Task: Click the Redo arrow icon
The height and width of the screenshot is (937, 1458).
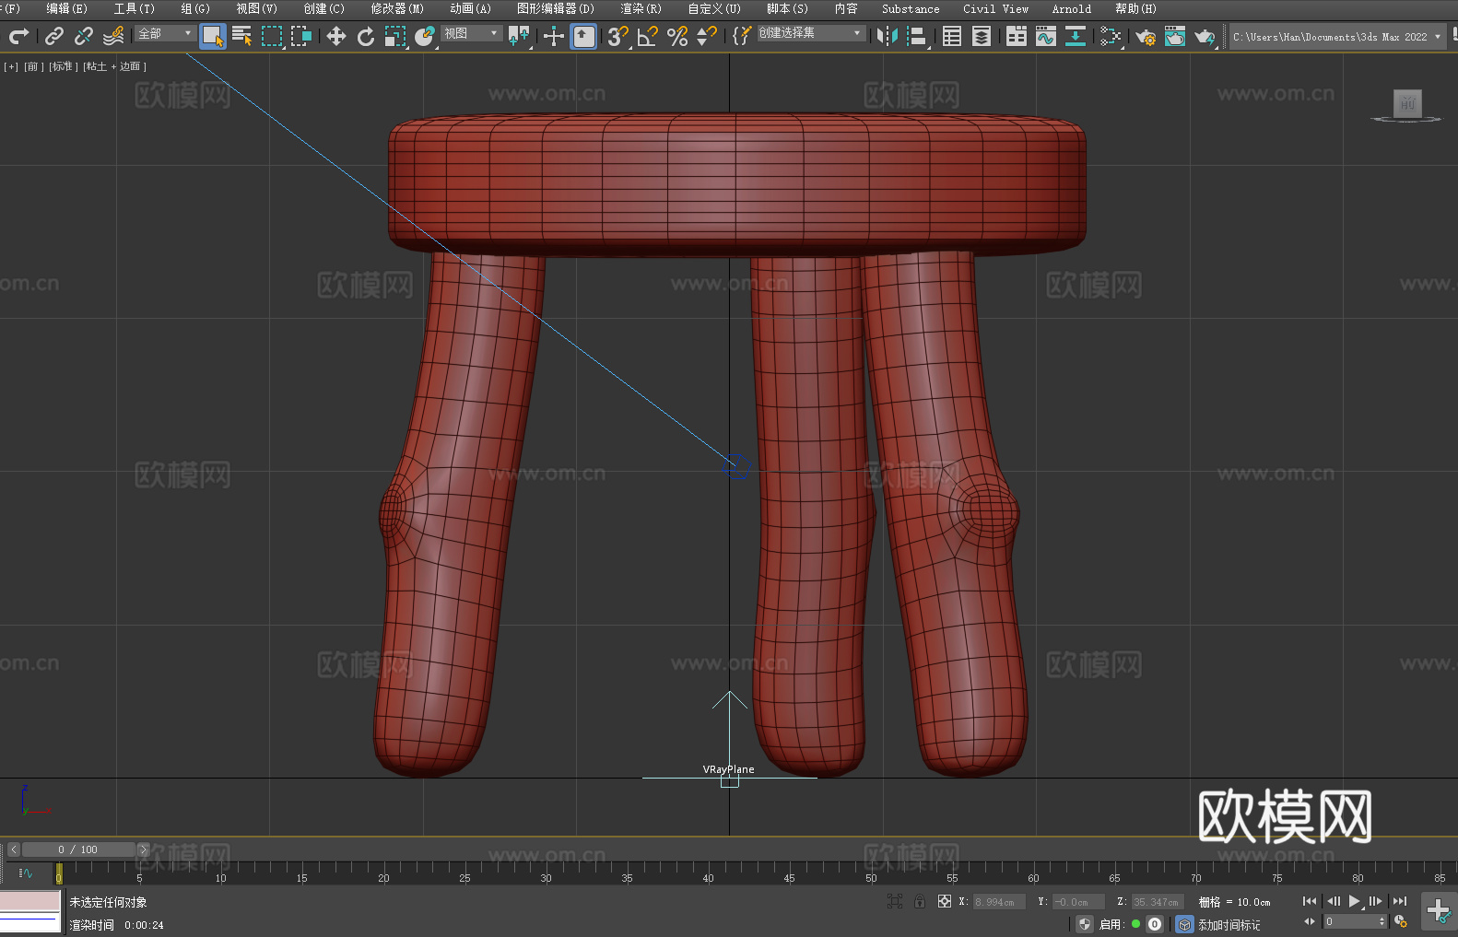Action: coord(18,36)
